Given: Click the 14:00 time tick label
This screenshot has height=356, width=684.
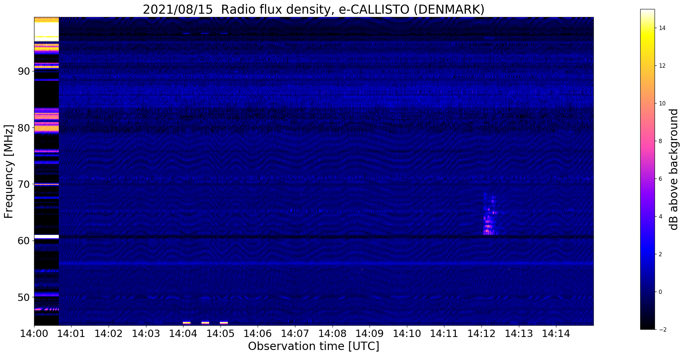Looking at the screenshot, I should coord(34,333).
